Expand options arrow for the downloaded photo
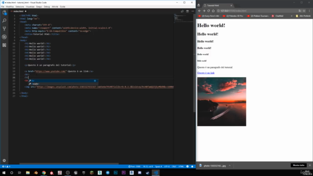 pos(230,166)
